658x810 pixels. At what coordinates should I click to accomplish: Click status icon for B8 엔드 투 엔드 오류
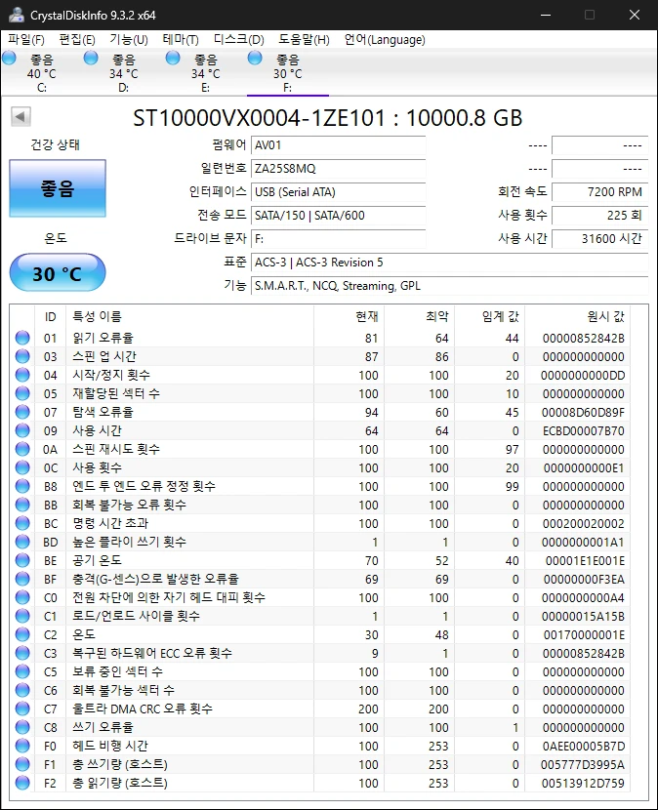[22, 486]
